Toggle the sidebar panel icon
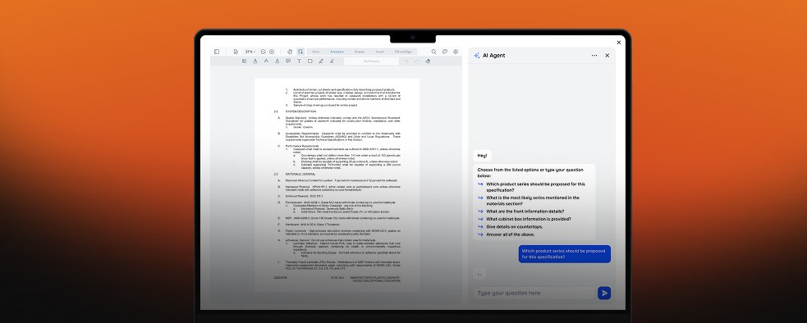 pyautogui.click(x=217, y=52)
